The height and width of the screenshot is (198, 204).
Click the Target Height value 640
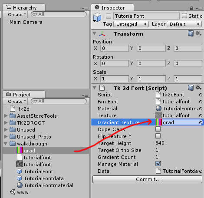tap(160, 143)
